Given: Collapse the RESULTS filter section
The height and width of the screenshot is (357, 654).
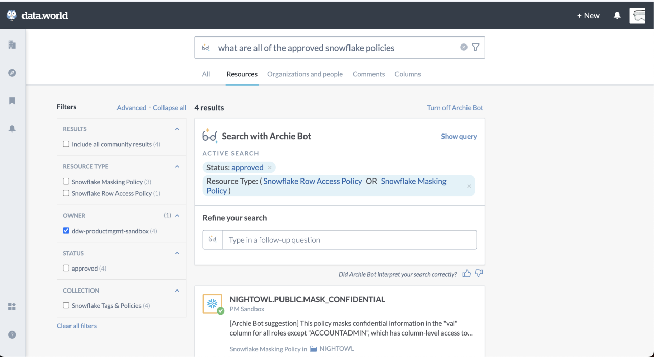Looking at the screenshot, I should [x=177, y=129].
